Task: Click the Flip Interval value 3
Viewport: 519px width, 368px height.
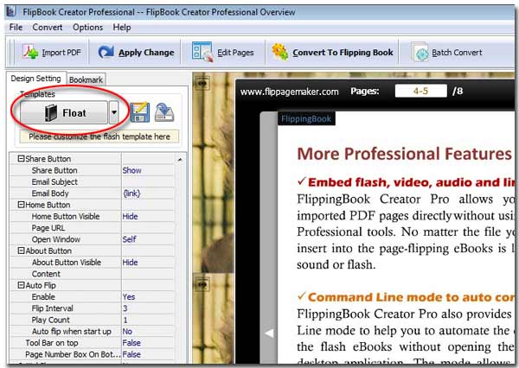Action: (x=125, y=308)
